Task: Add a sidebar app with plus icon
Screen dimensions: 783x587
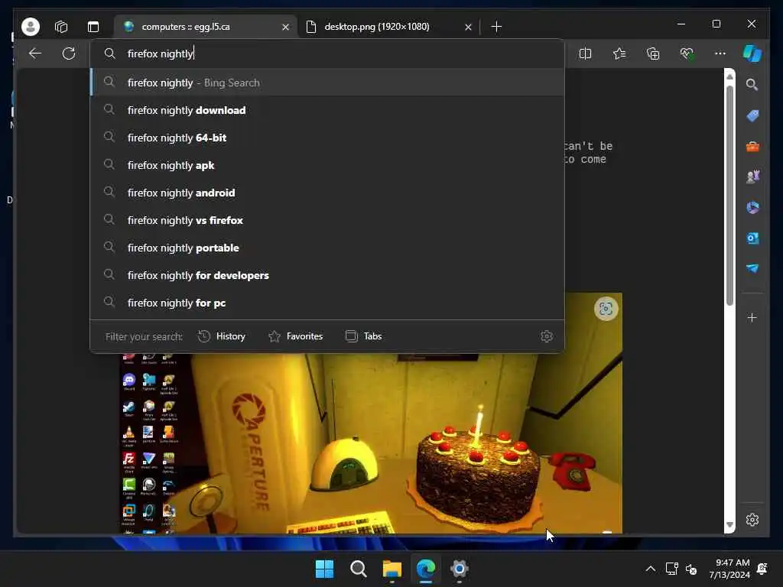Action: point(752,317)
